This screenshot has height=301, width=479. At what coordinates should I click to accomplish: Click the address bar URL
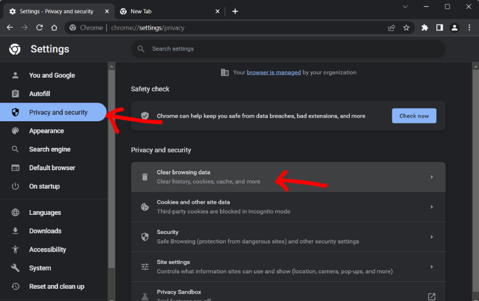[x=147, y=28]
